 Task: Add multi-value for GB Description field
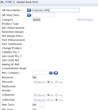point(29,10)
